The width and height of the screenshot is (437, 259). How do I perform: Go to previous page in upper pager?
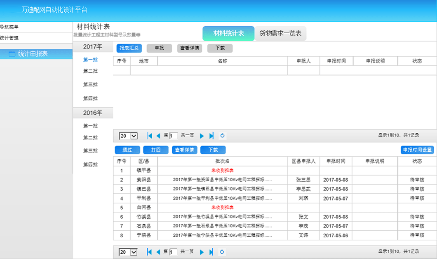(158, 136)
